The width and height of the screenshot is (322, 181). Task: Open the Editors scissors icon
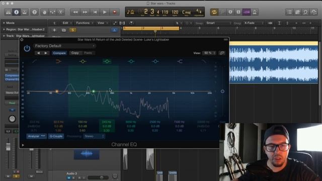tap(60, 12)
